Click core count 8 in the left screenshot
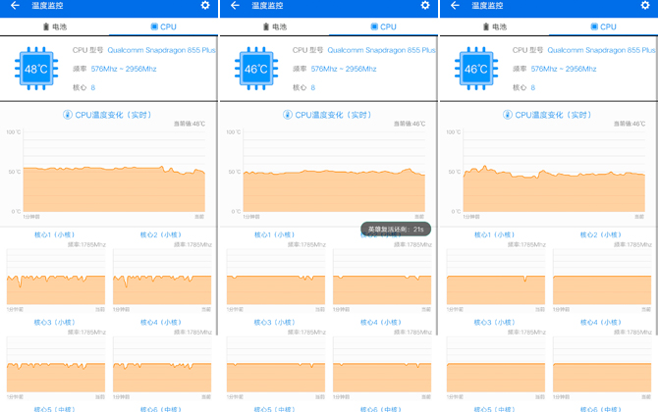This screenshot has height=412, width=658. point(92,87)
